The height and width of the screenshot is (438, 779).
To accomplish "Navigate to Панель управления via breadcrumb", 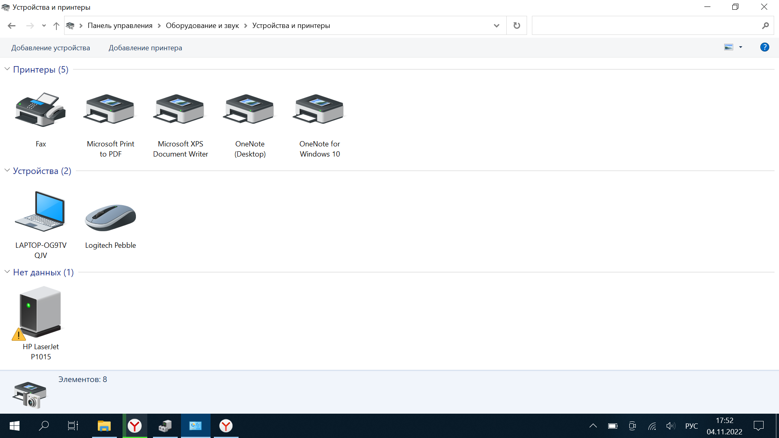I will (120, 25).
